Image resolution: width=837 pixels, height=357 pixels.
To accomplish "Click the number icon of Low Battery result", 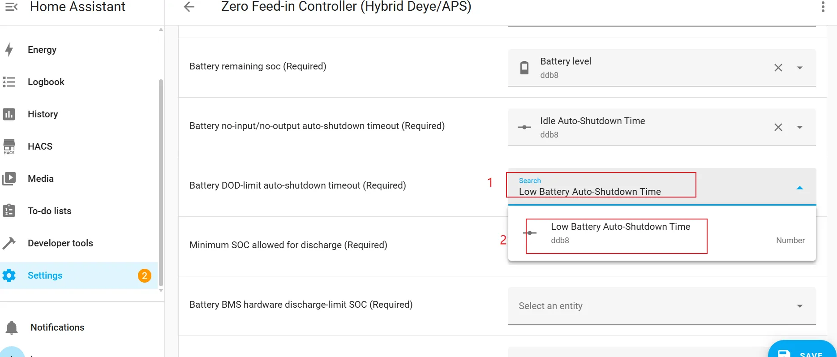I will coord(530,233).
